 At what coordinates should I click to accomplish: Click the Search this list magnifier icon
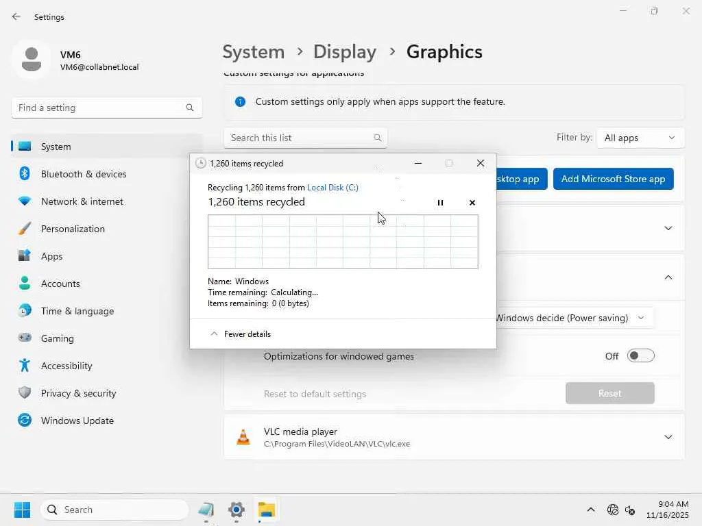tap(378, 138)
